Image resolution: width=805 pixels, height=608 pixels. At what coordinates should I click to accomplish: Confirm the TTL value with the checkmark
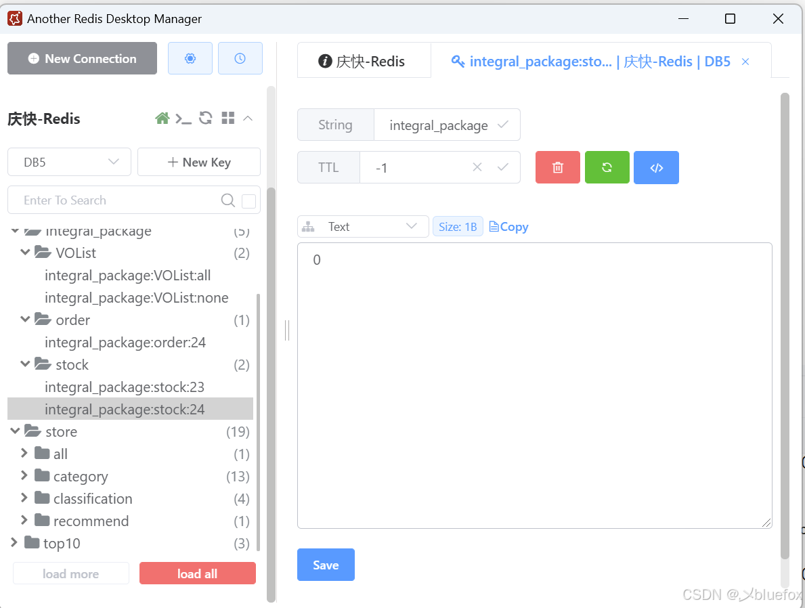point(503,167)
